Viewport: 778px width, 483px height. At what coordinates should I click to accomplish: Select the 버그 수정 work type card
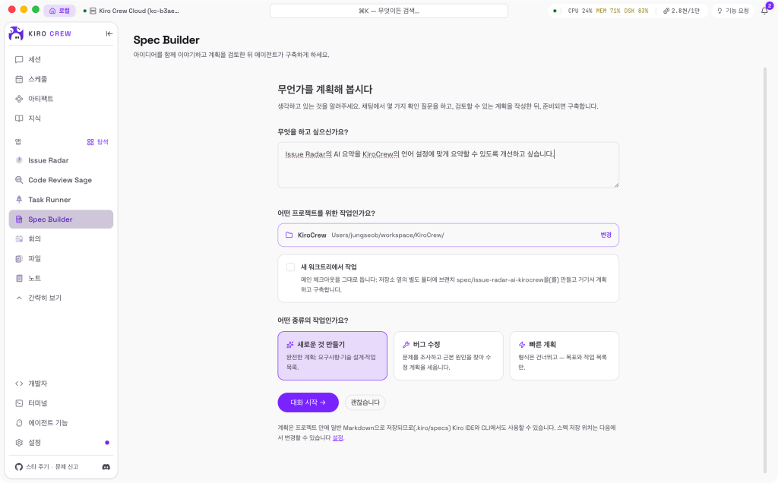448,356
